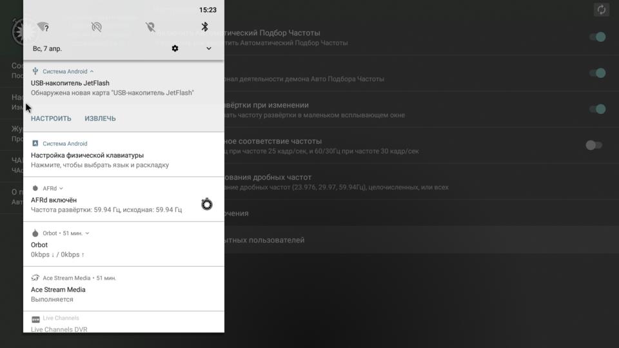Expand the Orbot notification chevron
This screenshot has width=619, height=348.
87,233
